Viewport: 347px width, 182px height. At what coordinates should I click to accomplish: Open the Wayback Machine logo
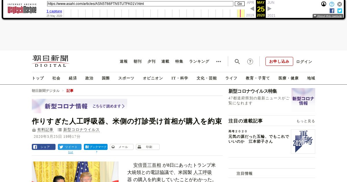[x=22, y=9]
